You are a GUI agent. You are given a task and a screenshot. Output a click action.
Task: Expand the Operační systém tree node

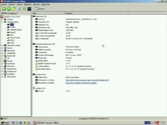[2, 45]
